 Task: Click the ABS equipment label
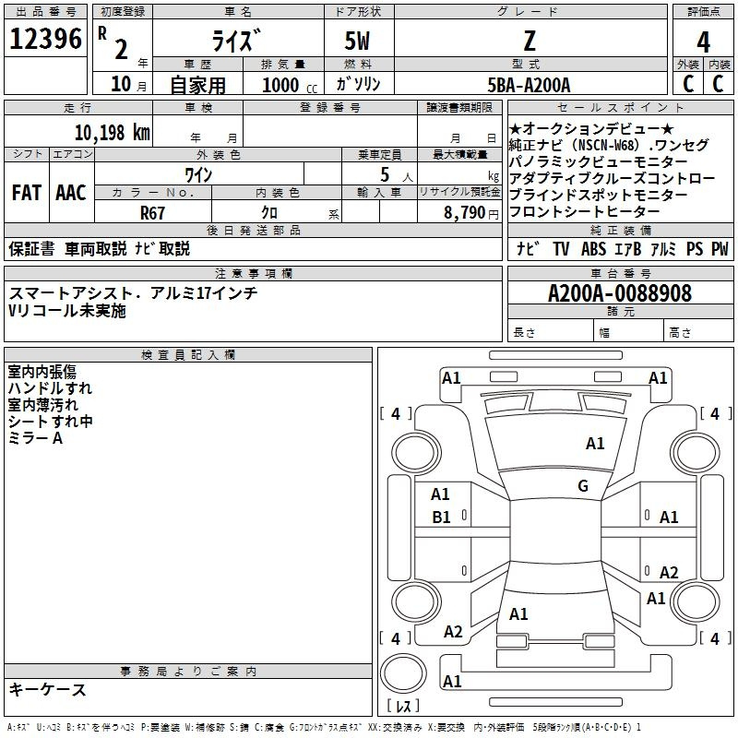coord(593,249)
